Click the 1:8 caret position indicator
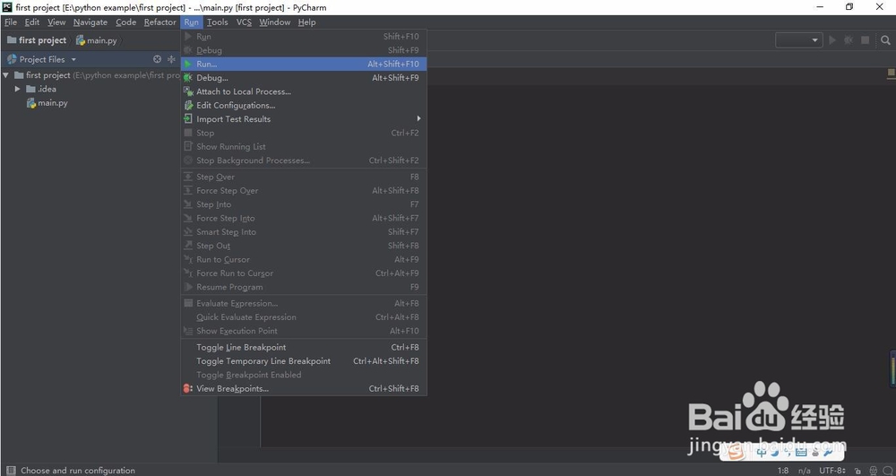 click(783, 471)
